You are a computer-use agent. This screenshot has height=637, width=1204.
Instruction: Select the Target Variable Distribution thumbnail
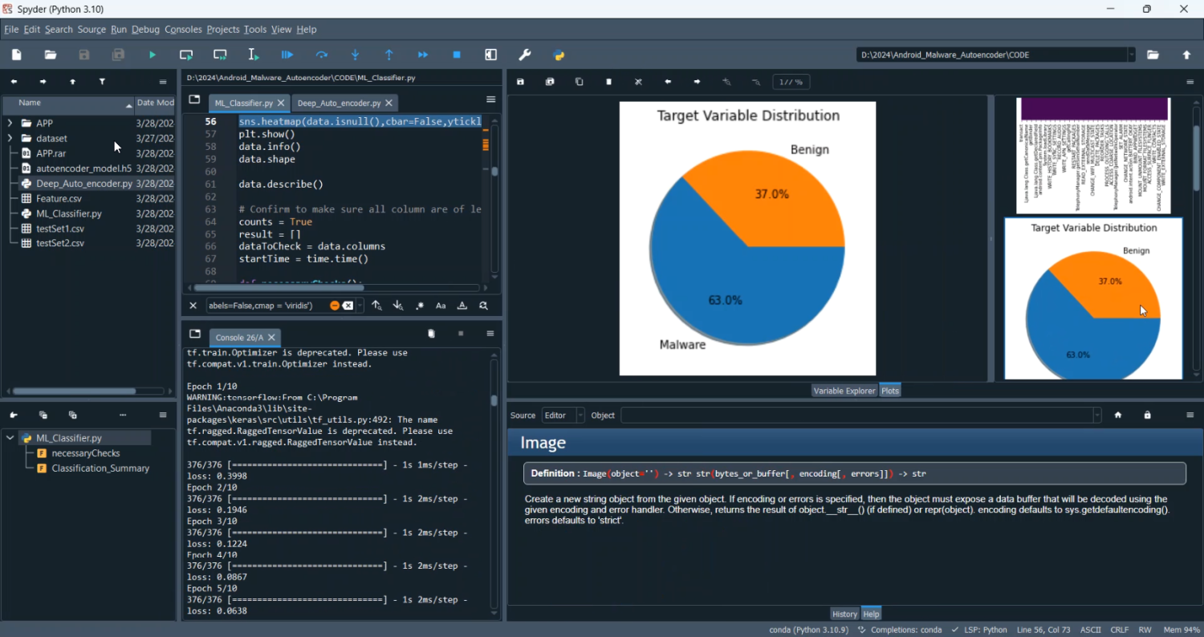point(1092,298)
